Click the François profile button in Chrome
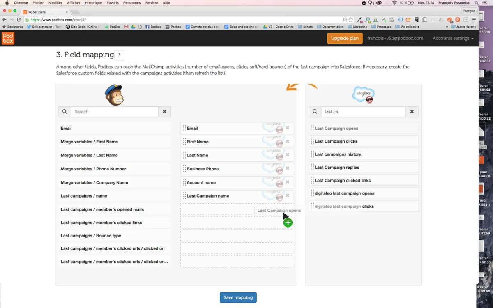The image size is (493, 308). coord(469,11)
